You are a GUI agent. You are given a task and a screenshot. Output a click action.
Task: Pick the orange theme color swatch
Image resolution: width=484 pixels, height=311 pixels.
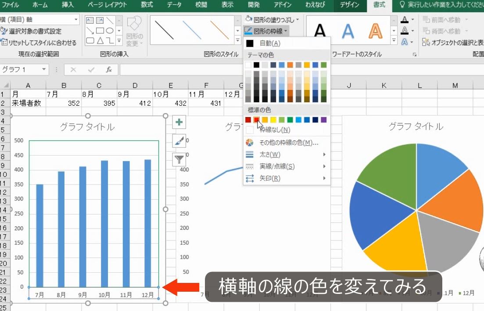pos(290,65)
